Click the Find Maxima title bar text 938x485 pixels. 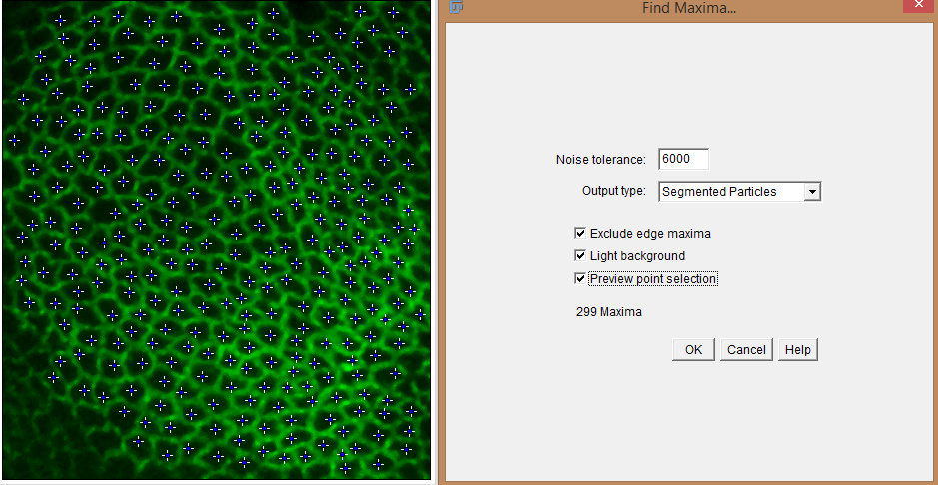point(689,9)
